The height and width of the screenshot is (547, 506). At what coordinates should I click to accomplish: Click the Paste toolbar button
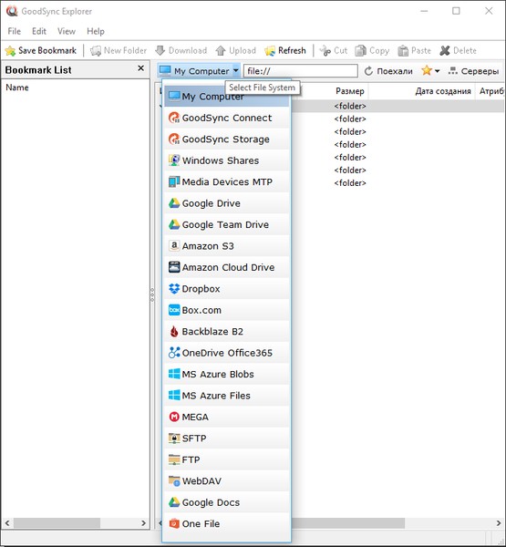414,50
